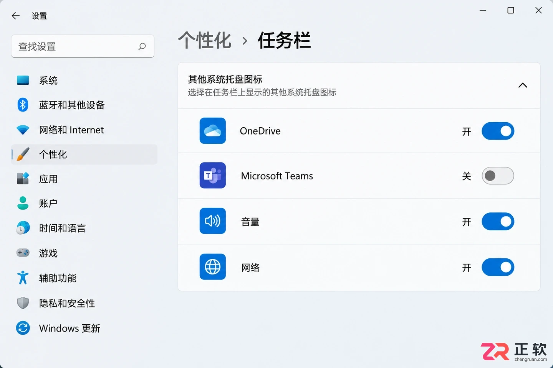Click the 其他系统托盘图标 section header text

pyautogui.click(x=225, y=79)
